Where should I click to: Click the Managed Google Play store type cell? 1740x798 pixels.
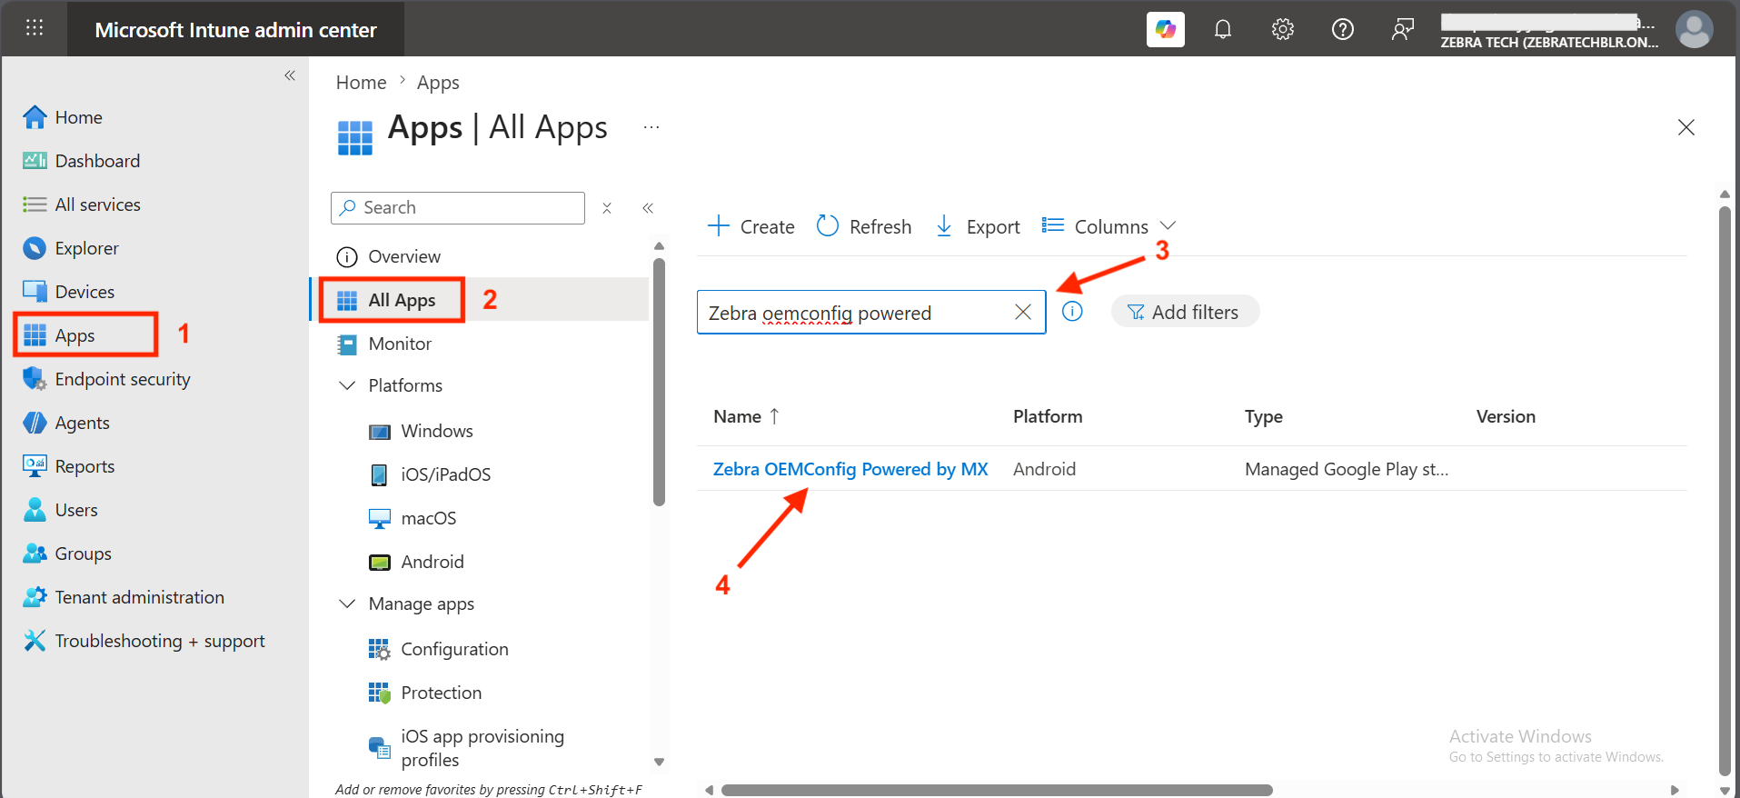click(1347, 469)
